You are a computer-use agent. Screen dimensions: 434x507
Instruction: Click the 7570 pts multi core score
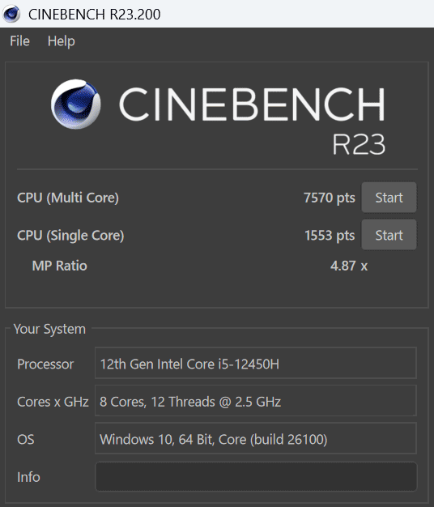point(330,198)
